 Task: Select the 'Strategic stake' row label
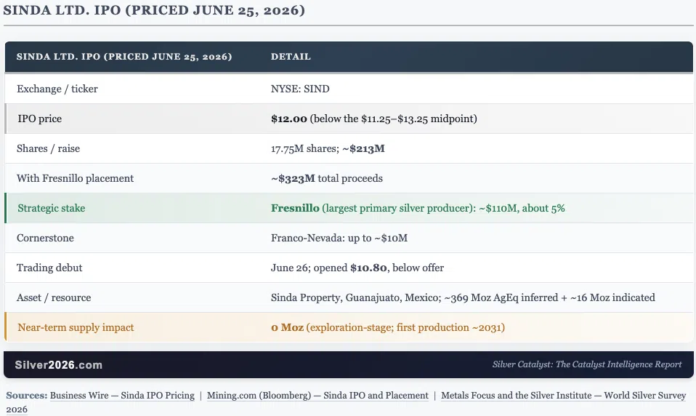point(52,208)
